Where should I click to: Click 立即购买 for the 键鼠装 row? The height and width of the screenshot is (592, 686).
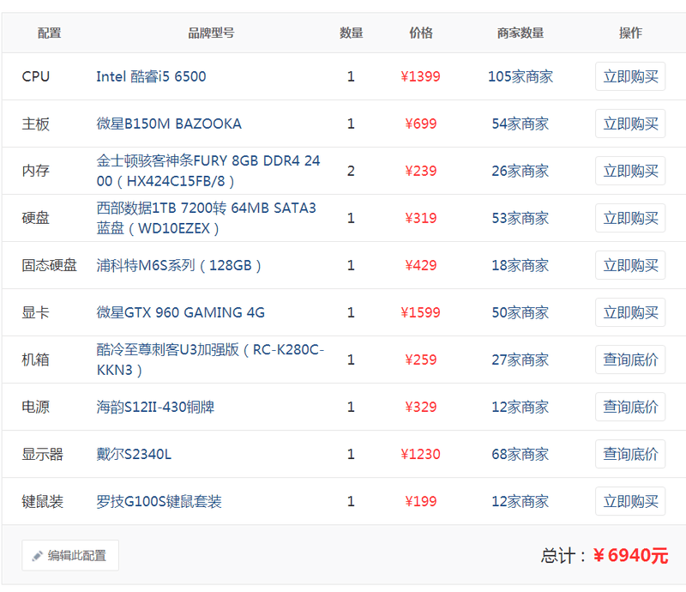click(630, 501)
